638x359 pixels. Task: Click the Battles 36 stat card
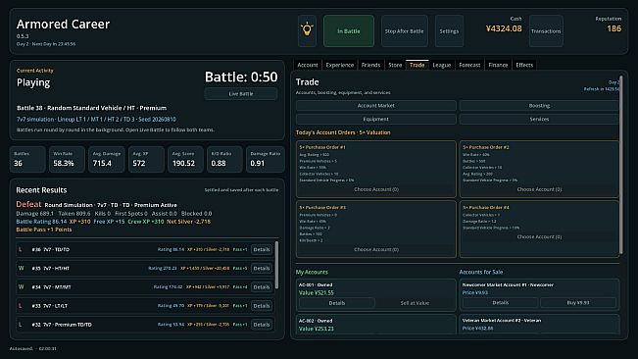point(27,159)
